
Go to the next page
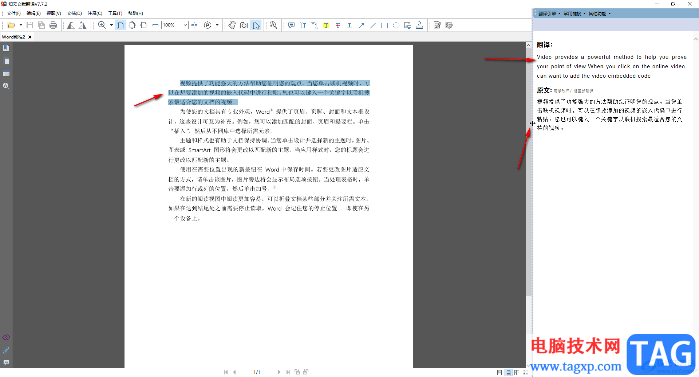click(279, 372)
